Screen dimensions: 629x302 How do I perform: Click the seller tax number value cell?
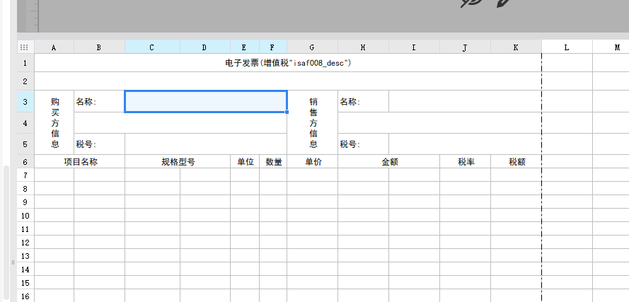click(x=466, y=144)
